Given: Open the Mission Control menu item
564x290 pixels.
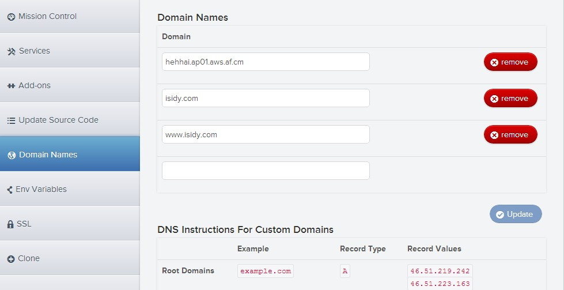Looking at the screenshot, I should 47,16.
